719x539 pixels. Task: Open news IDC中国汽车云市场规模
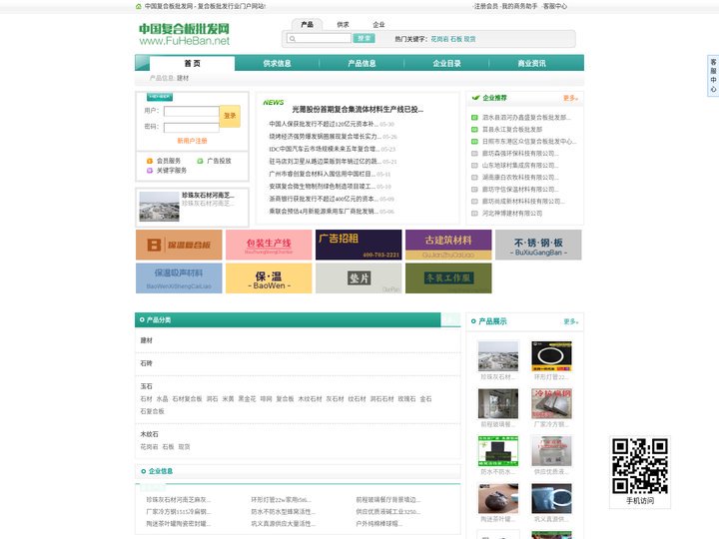pyautogui.click(x=325, y=149)
